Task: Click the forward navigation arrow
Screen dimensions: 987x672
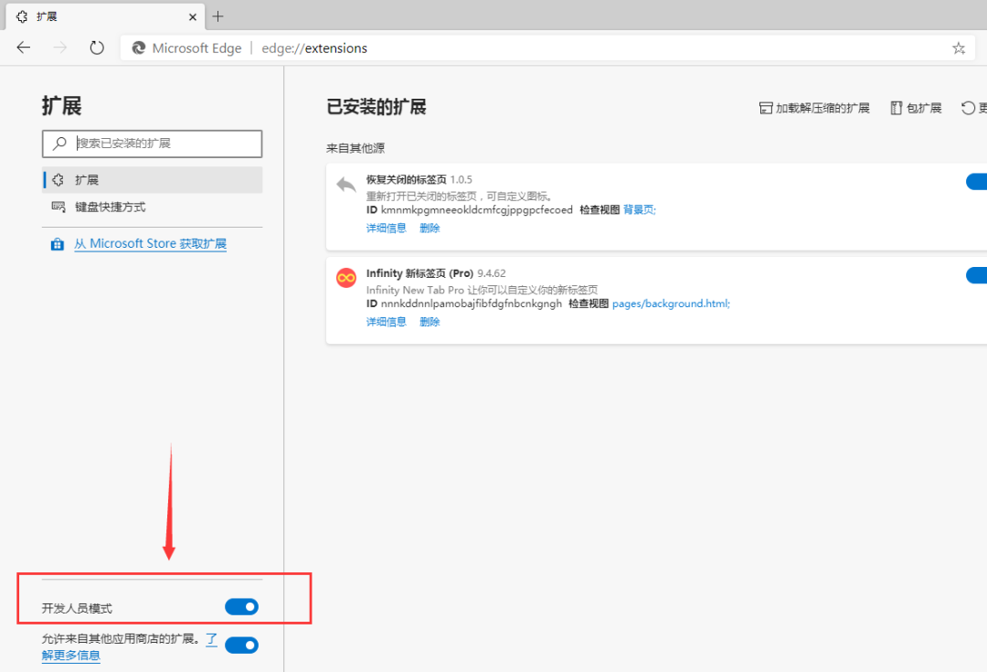Action: click(59, 48)
